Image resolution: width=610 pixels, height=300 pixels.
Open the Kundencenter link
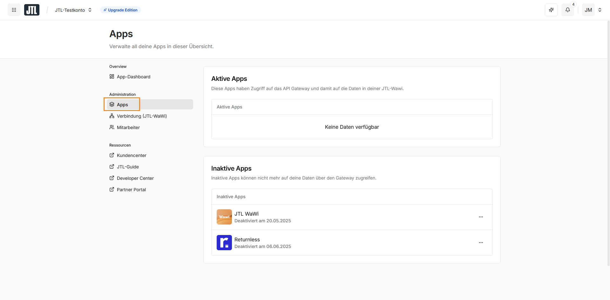pyautogui.click(x=150, y=155)
